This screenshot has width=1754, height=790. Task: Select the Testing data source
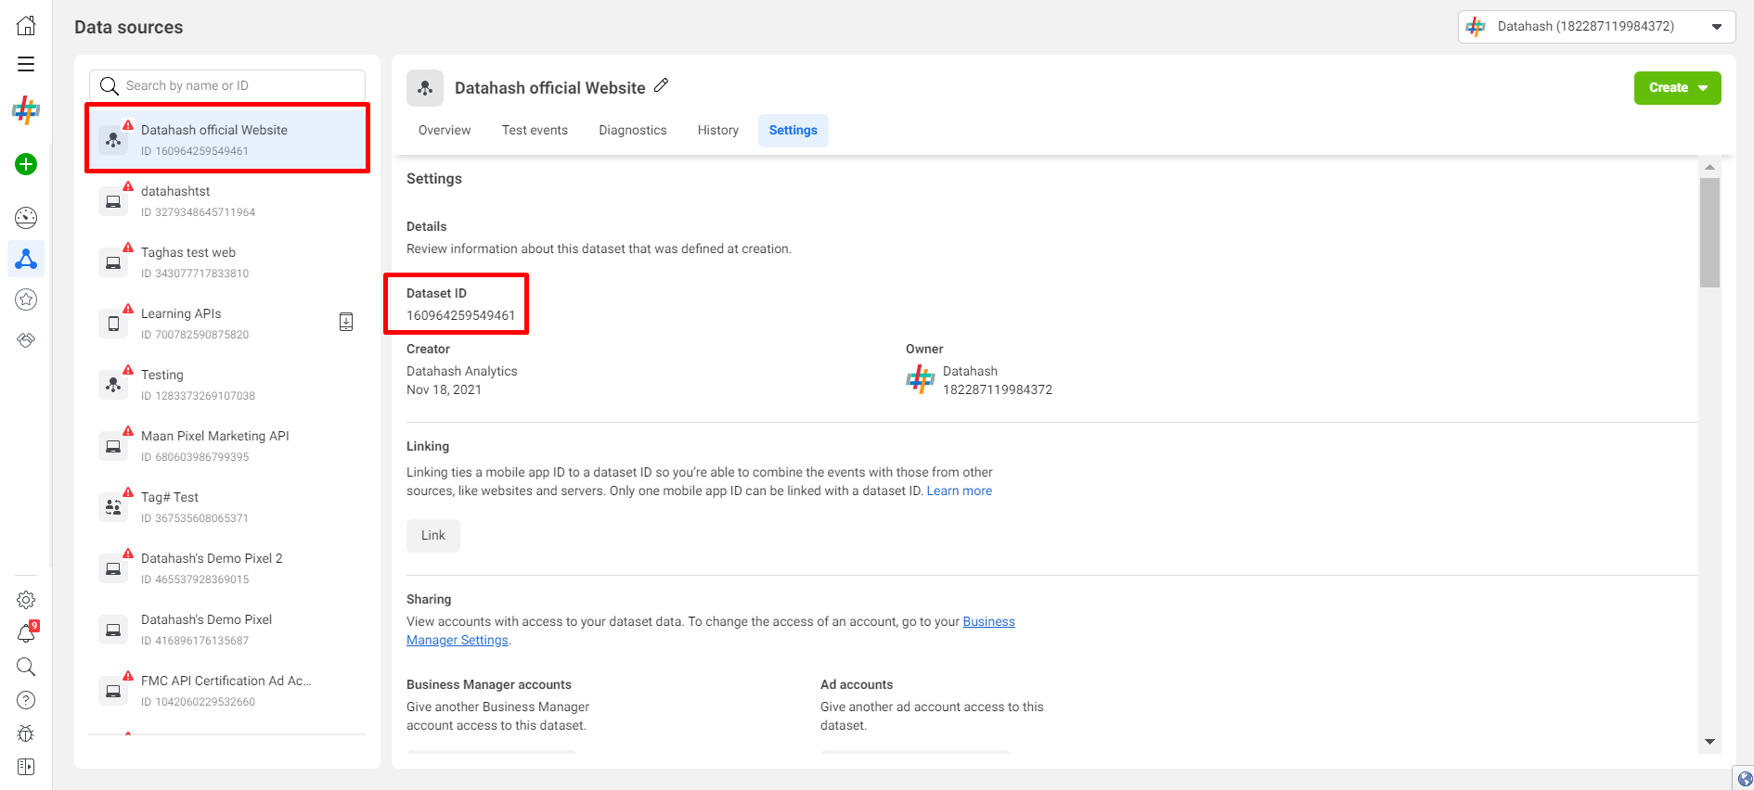227,384
